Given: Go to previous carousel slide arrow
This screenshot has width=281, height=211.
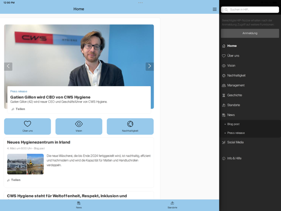Looking at the screenshot, I should 8,66.
